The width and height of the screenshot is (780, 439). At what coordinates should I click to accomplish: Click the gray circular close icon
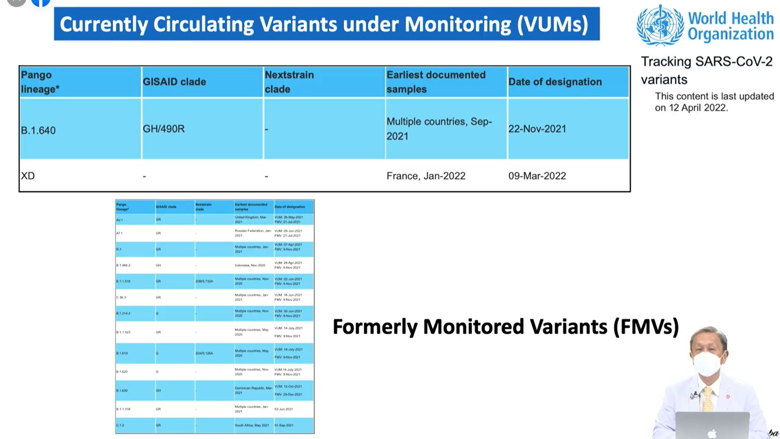(17, 2)
